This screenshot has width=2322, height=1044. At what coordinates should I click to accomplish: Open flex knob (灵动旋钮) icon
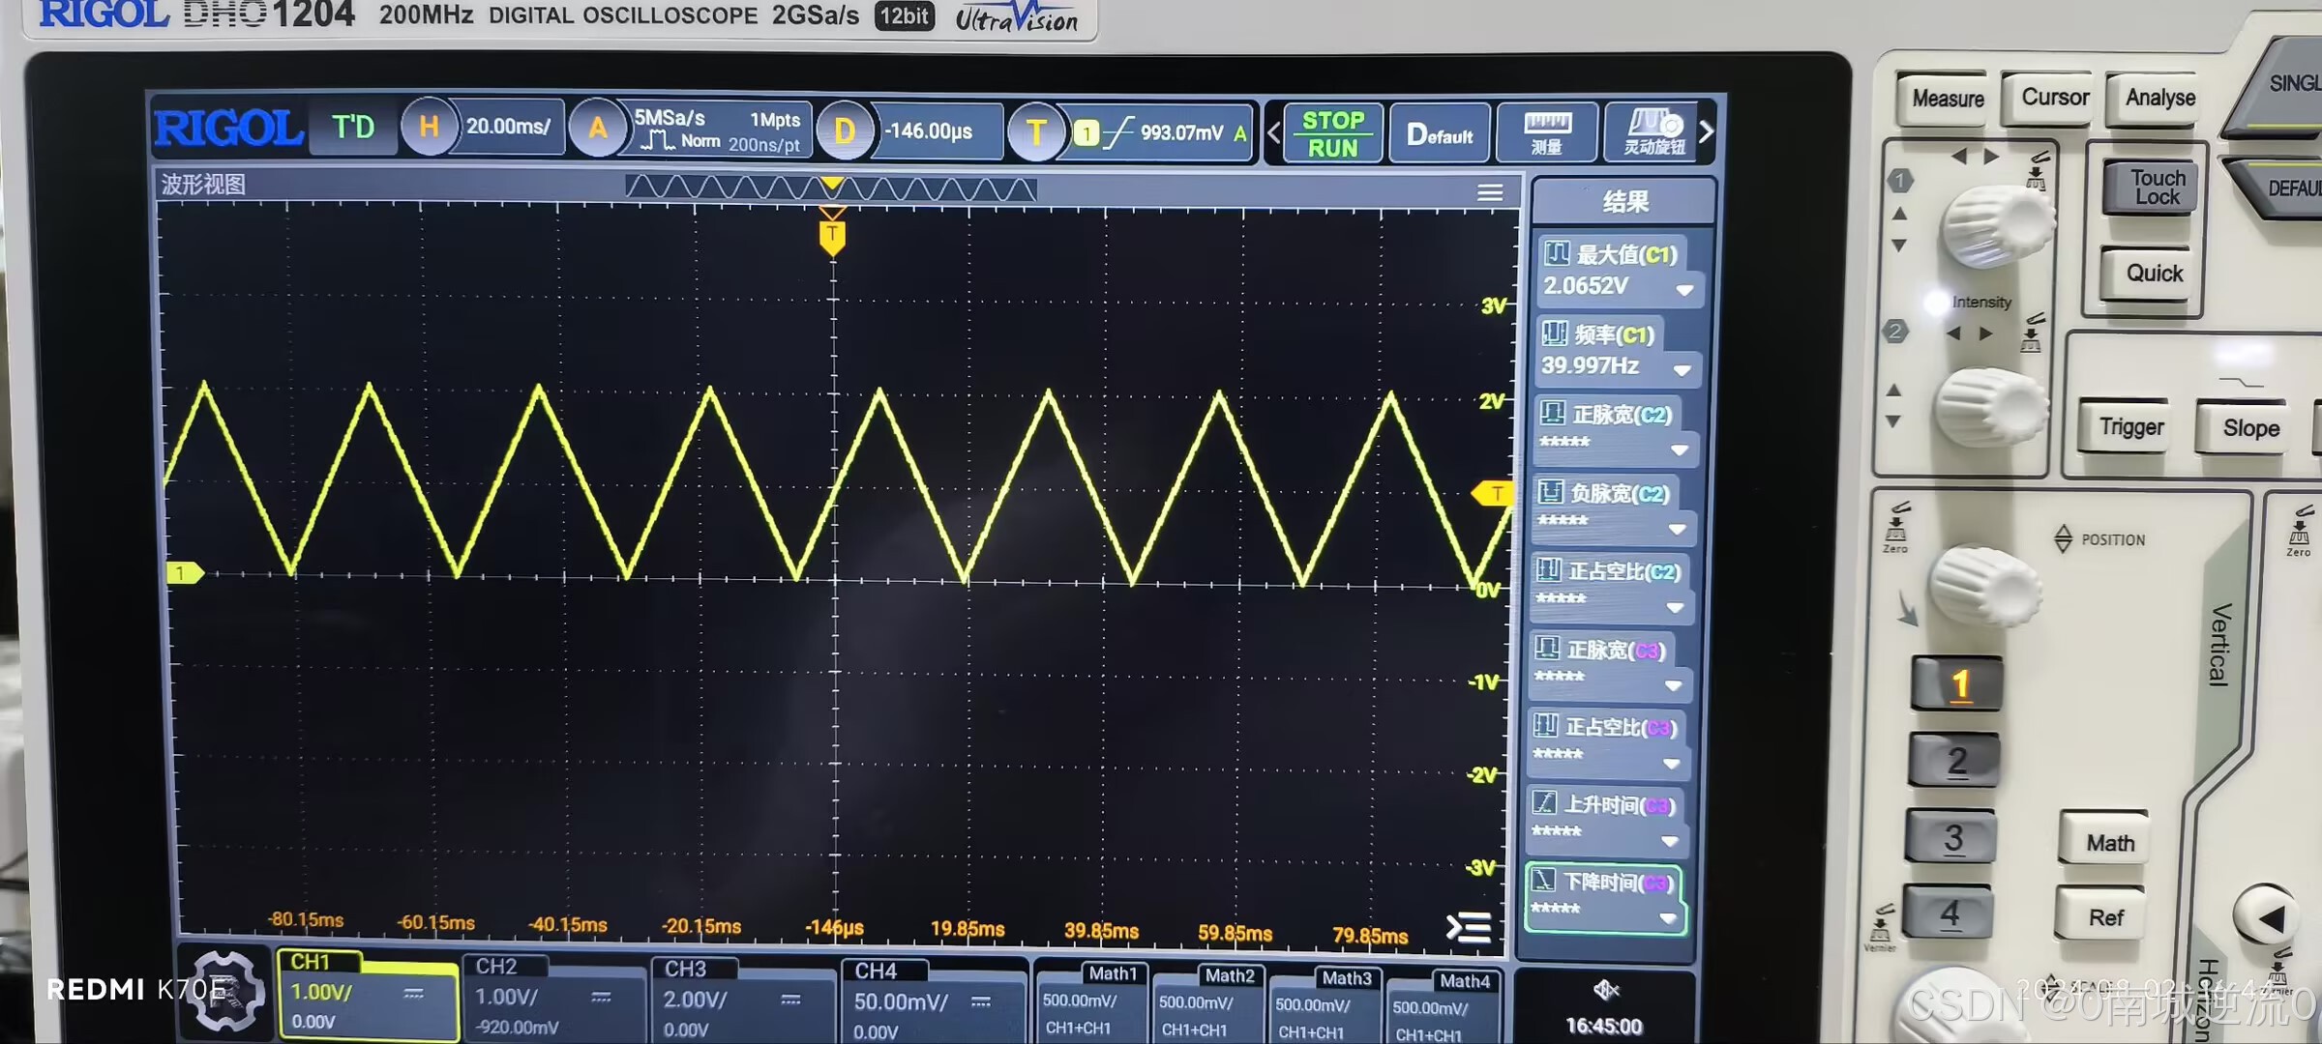pyautogui.click(x=1653, y=132)
